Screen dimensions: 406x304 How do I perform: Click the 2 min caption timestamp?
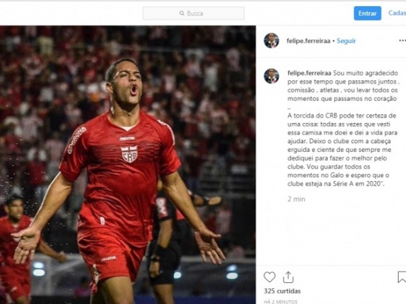(296, 199)
